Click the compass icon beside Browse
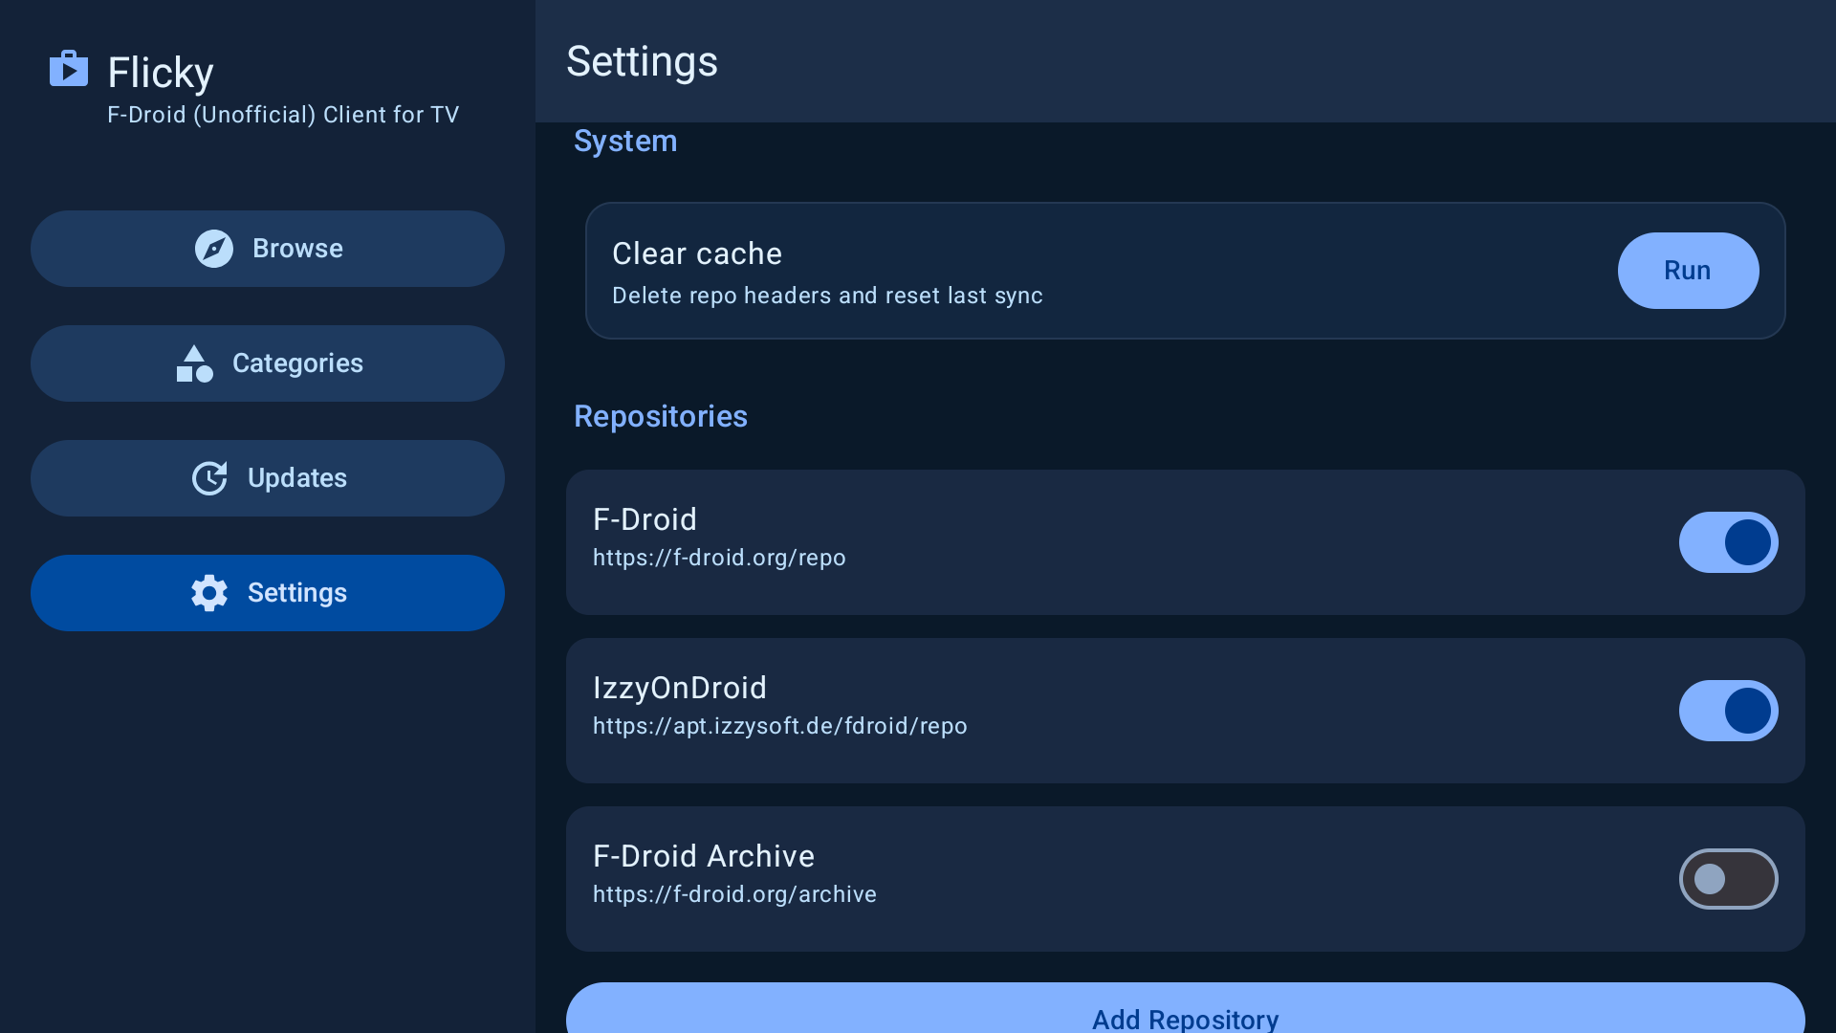This screenshot has width=1836, height=1033. click(x=213, y=249)
